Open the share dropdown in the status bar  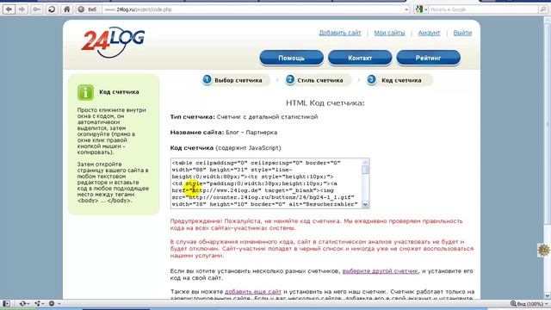[39, 303]
